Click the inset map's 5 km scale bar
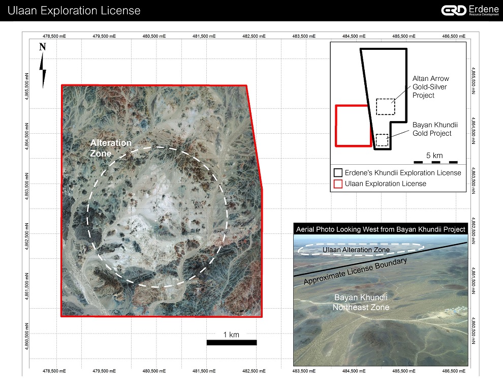Screen dimensions: 503x389 (x=435, y=162)
